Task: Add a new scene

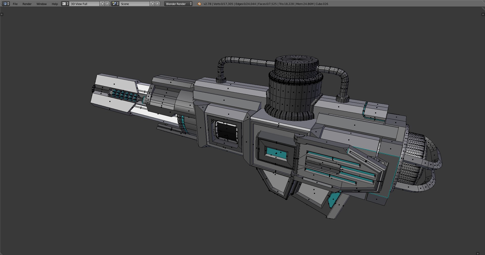Action: pyautogui.click(x=152, y=4)
